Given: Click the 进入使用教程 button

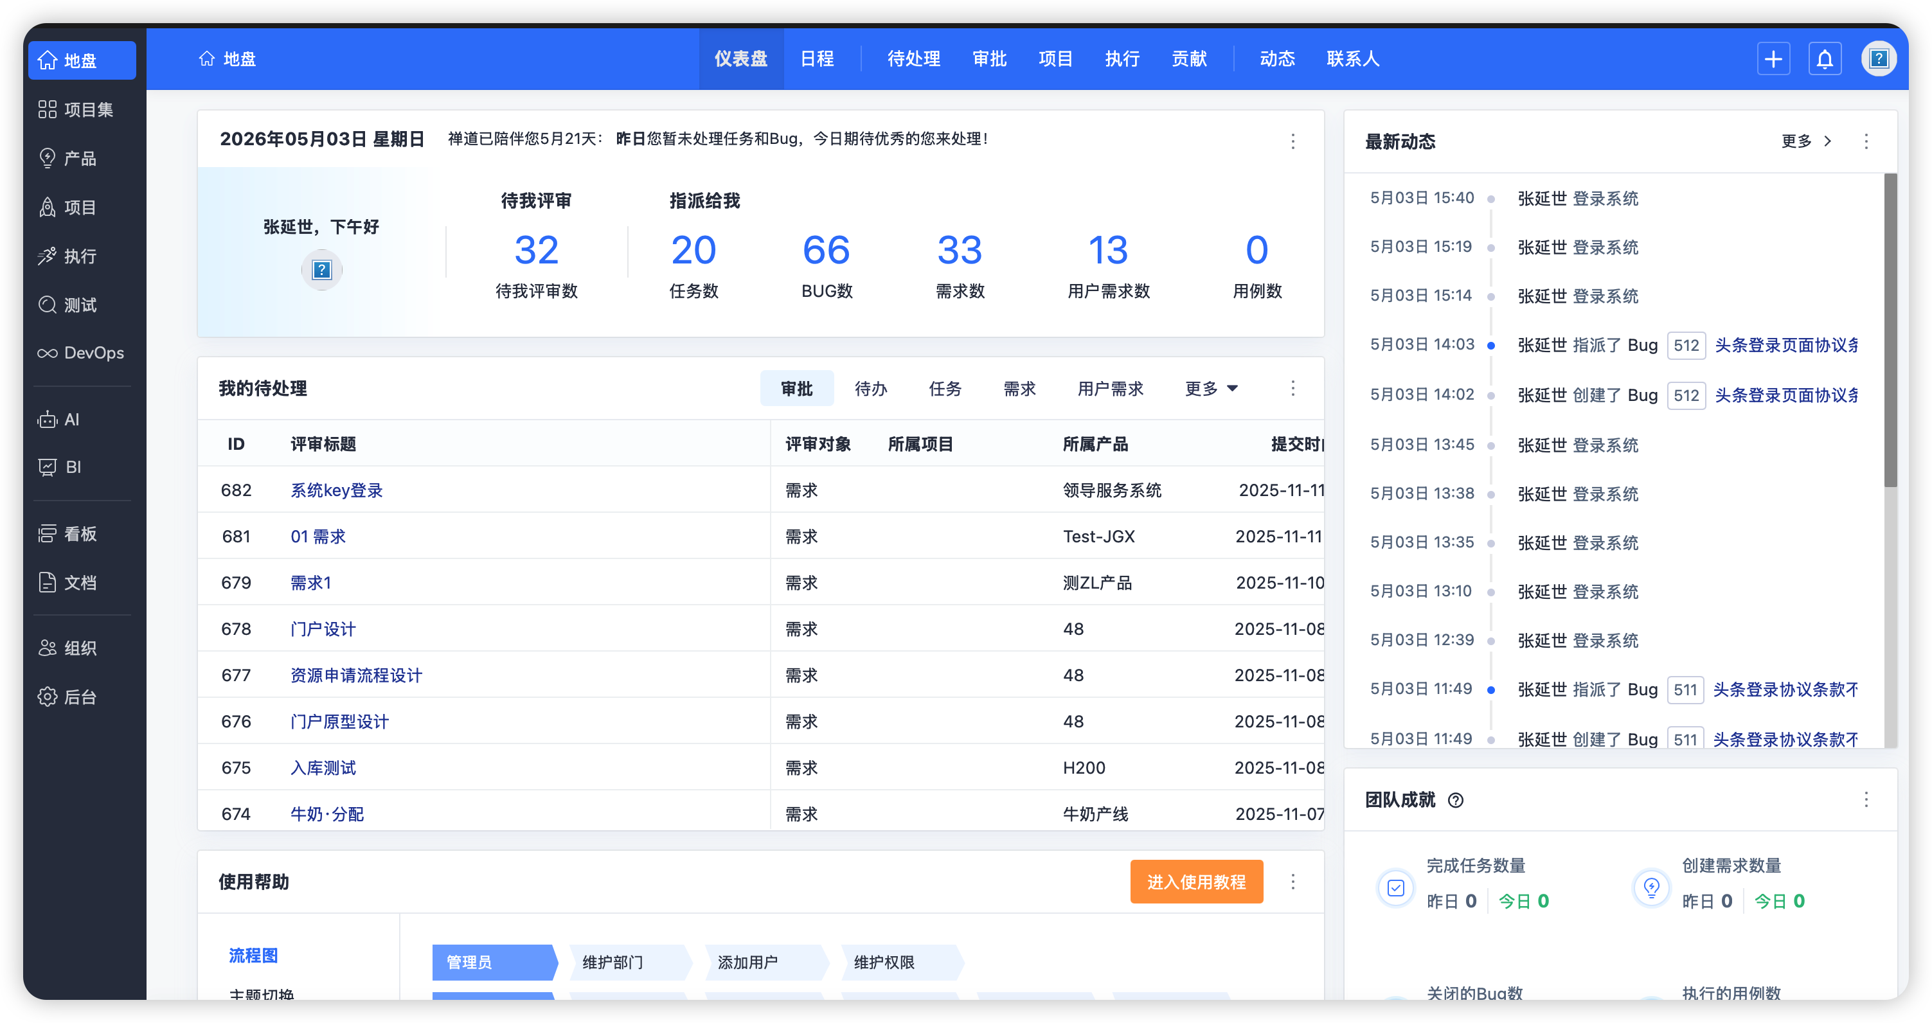Looking at the screenshot, I should coord(1196,881).
